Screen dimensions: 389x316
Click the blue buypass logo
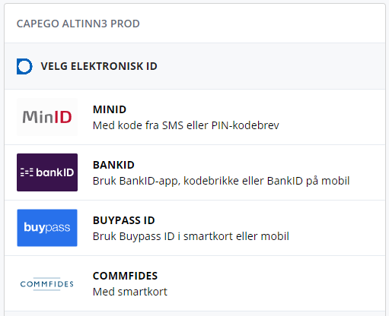tap(47, 228)
